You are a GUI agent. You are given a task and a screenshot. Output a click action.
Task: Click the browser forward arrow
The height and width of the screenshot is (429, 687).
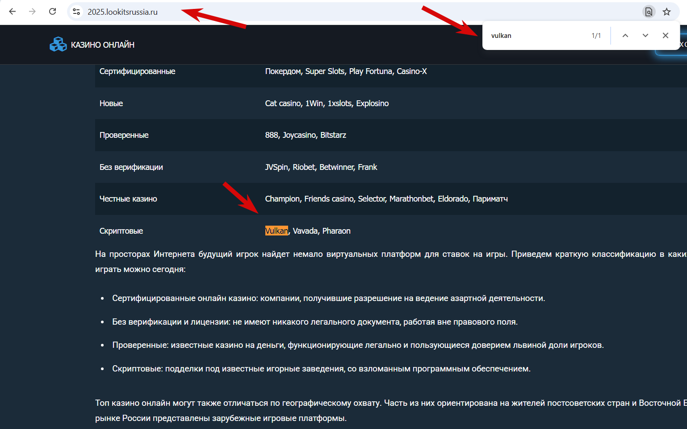click(32, 12)
